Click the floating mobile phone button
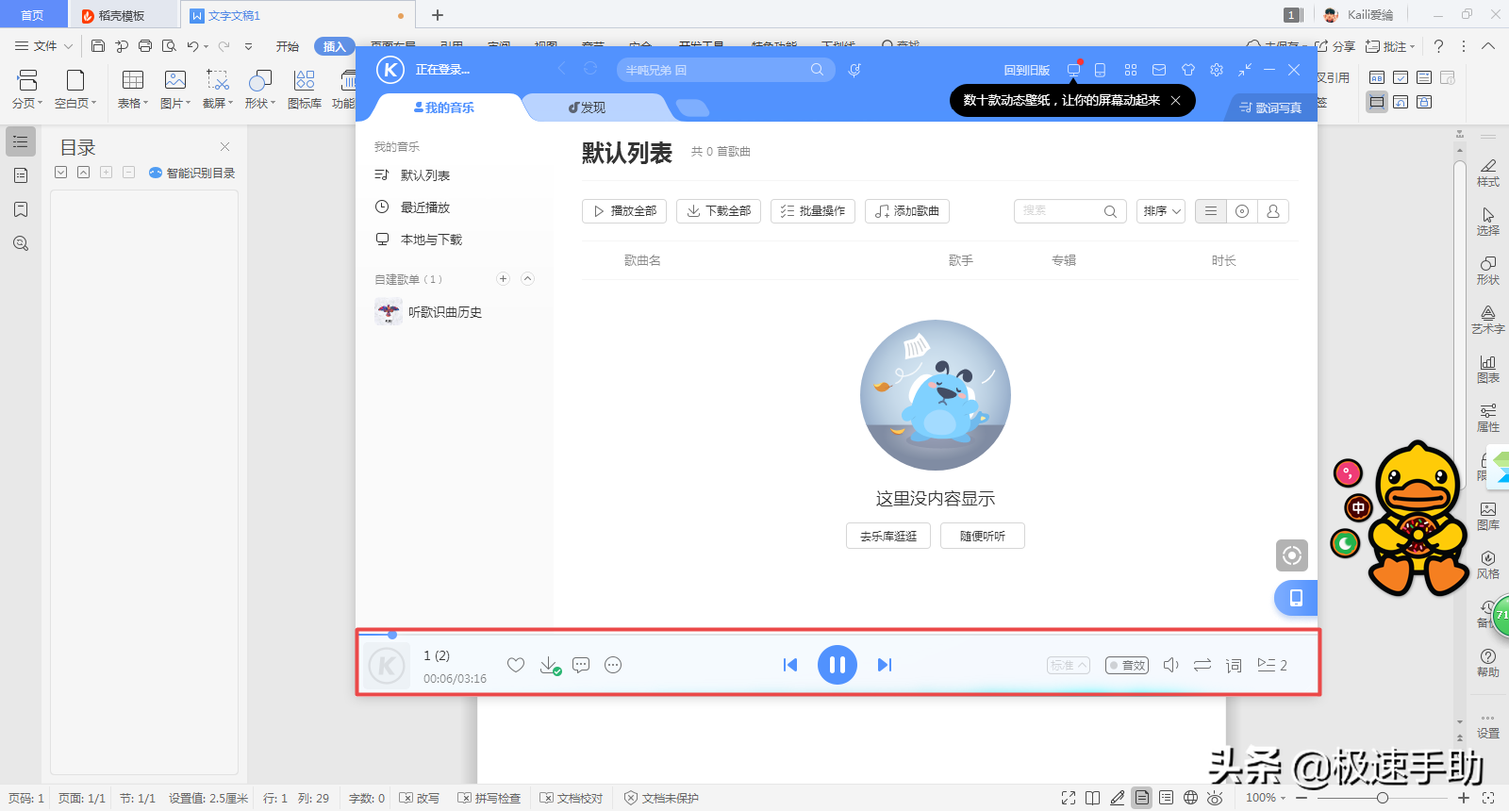 1296,598
